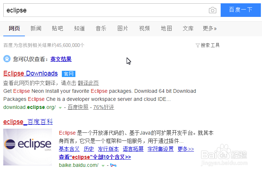Click the Baidu paw icon beside 您可以仅查看

7,59
